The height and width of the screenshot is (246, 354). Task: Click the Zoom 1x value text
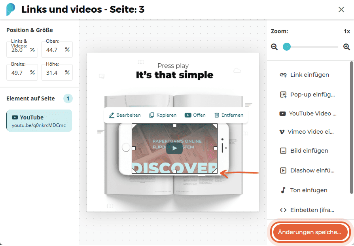[x=347, y=31]
